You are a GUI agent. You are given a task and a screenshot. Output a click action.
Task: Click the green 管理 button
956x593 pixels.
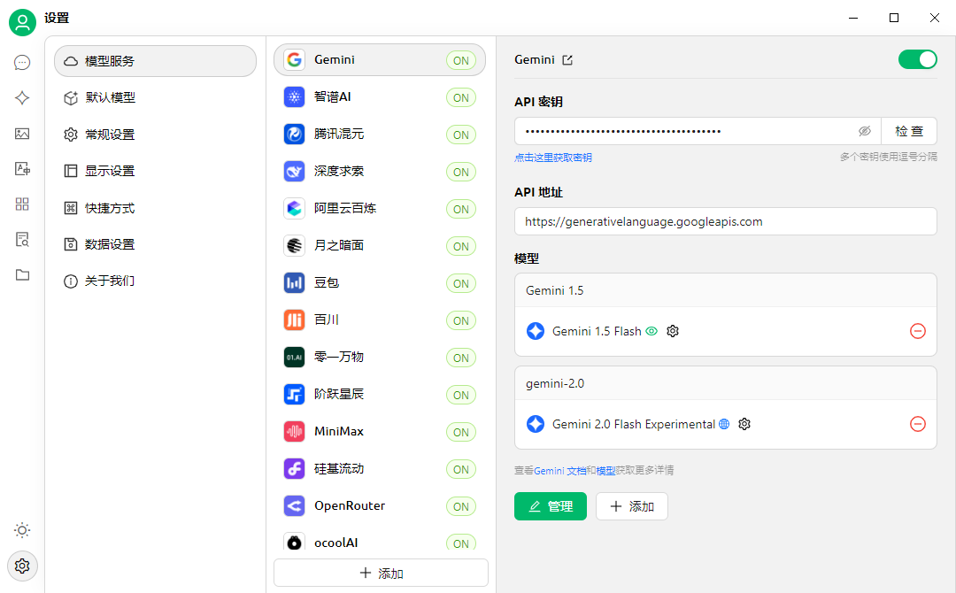[551, 506]
